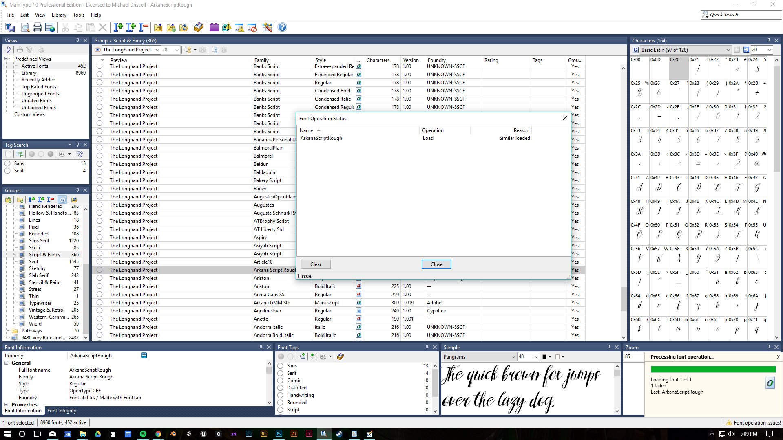Open the black sample text color swatch

pos(544,357)
